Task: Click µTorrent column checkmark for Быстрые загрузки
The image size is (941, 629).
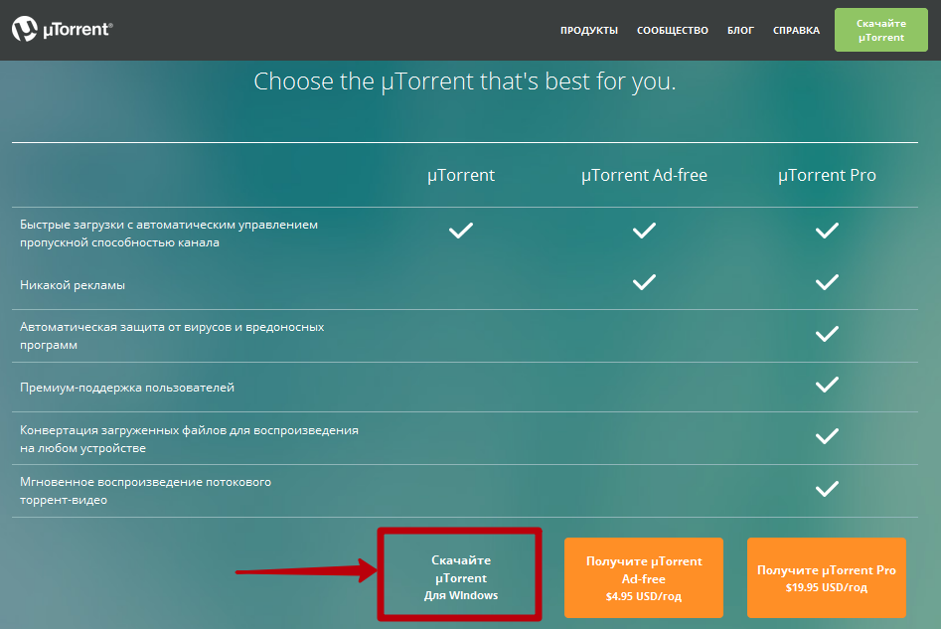Action: (x=461, y=231)
